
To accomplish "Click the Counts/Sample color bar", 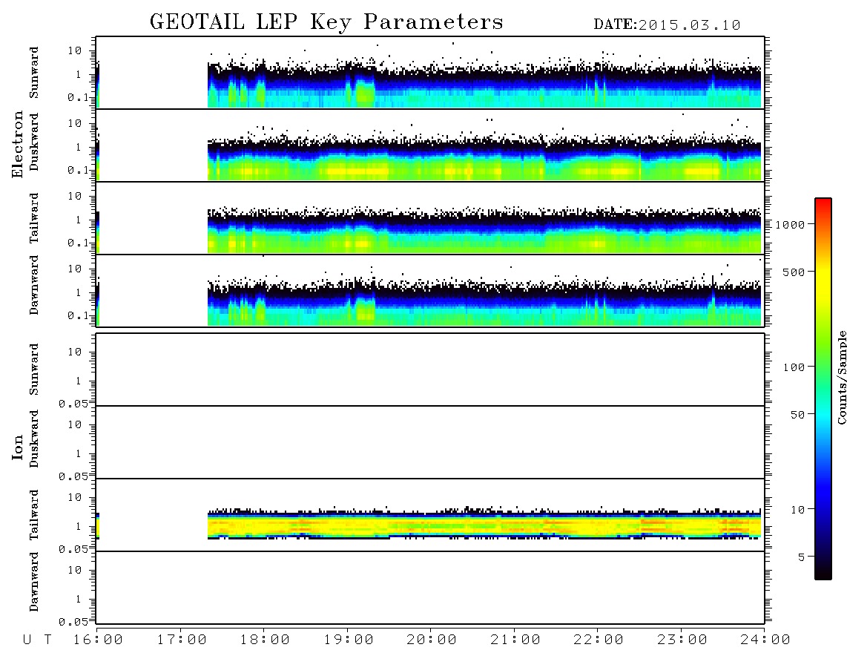I will click(823, 389).
